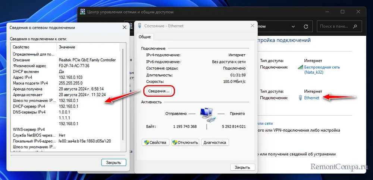This screenshot has width=373, height=180.
Task: Click the network computers activity icon
Action: (x=208, y=116)
